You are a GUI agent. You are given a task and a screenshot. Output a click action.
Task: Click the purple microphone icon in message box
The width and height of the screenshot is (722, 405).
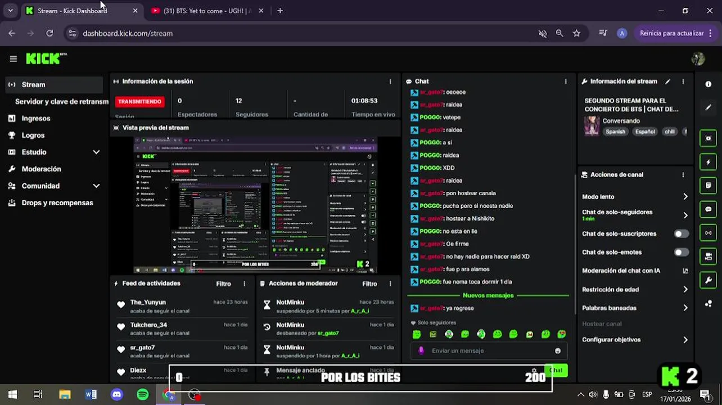click(421, 350)
